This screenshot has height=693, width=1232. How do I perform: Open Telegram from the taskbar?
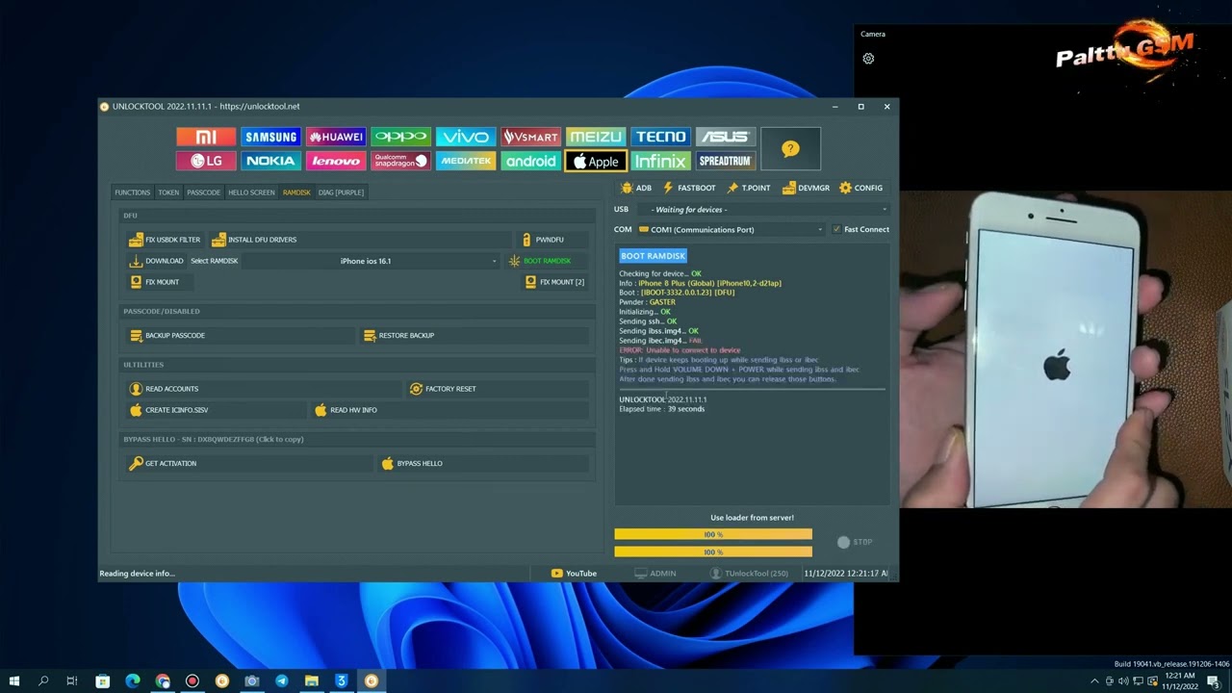coord(281,681)
